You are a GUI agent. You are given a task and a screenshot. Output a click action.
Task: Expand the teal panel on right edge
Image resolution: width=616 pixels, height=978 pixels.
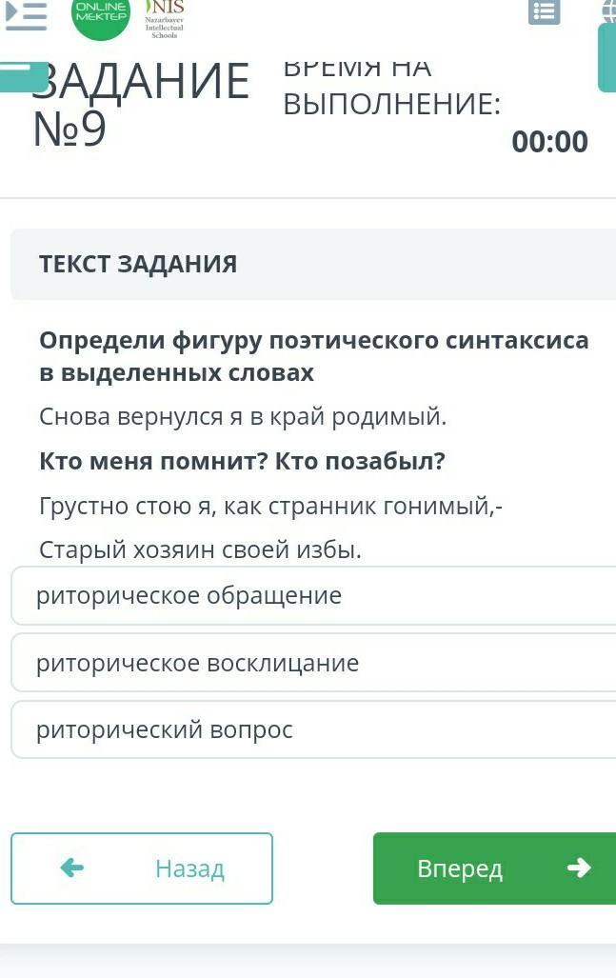click(x=606, y=57)
